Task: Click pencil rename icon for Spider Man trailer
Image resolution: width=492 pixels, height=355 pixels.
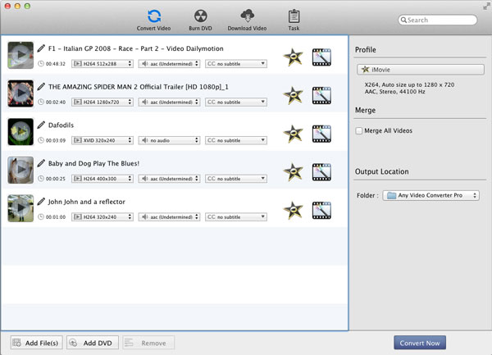Action: click(41, 87)
